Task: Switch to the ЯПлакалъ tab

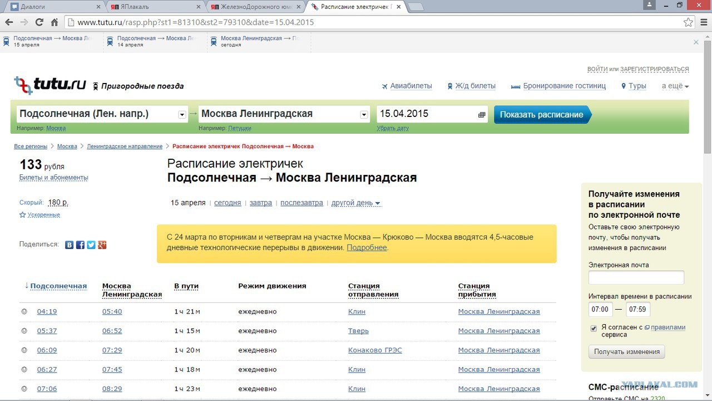Action: [x=155, y=7]
